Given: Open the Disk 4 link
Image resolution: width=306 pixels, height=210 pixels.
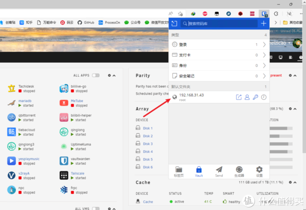Looking at the screenshot, I should 148,151.
